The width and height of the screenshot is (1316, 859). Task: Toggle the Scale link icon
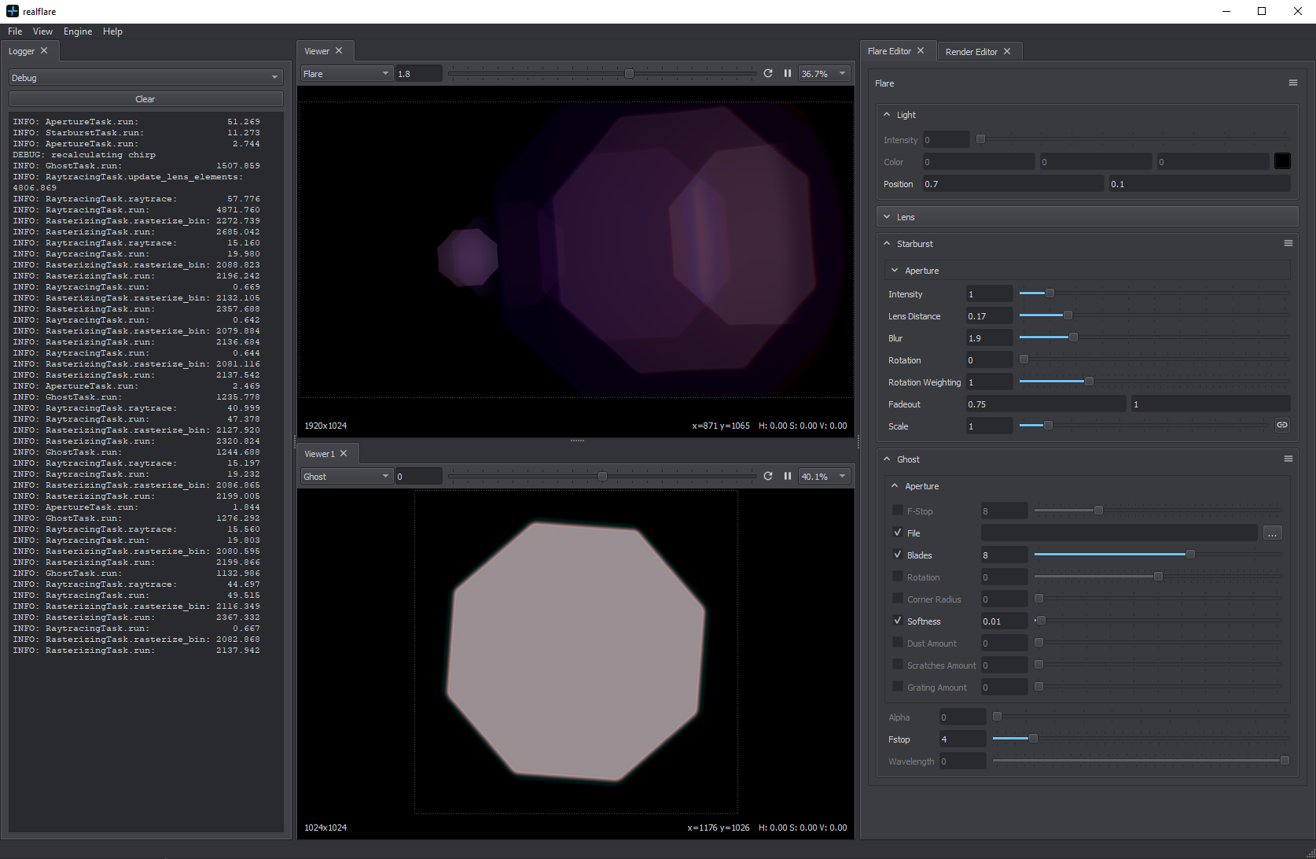tap(1282, 425)
